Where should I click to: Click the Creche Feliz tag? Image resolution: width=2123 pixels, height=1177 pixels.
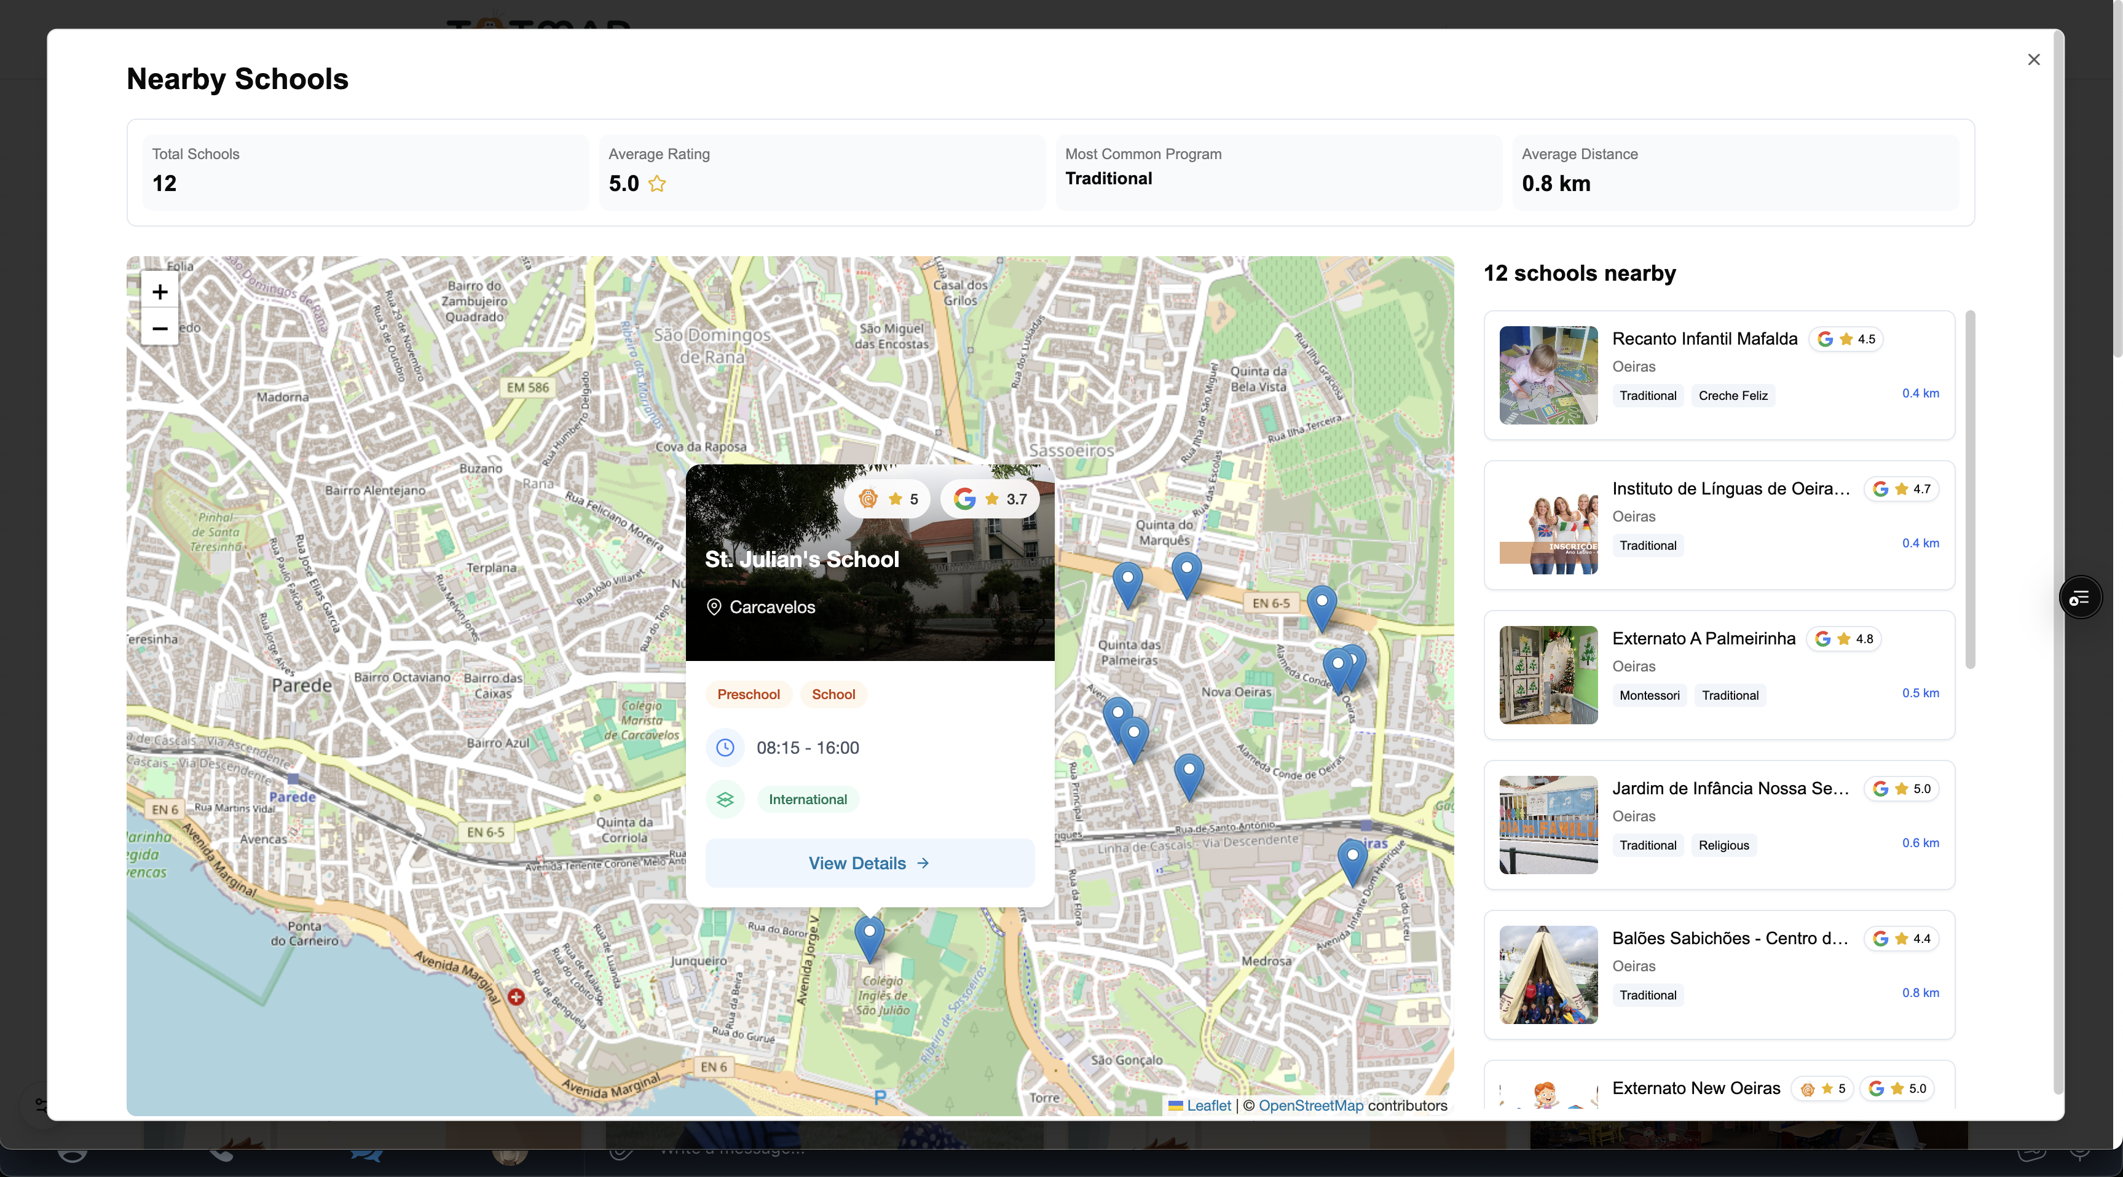(1732, 396)
